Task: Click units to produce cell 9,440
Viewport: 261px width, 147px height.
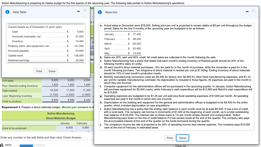Action: point(87,100)
